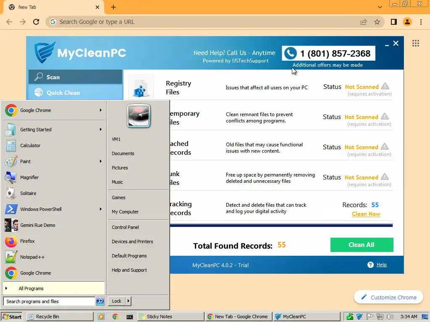Open the media player taskbar icon
This screenshot has height=322, width=430.
(101, 317)
